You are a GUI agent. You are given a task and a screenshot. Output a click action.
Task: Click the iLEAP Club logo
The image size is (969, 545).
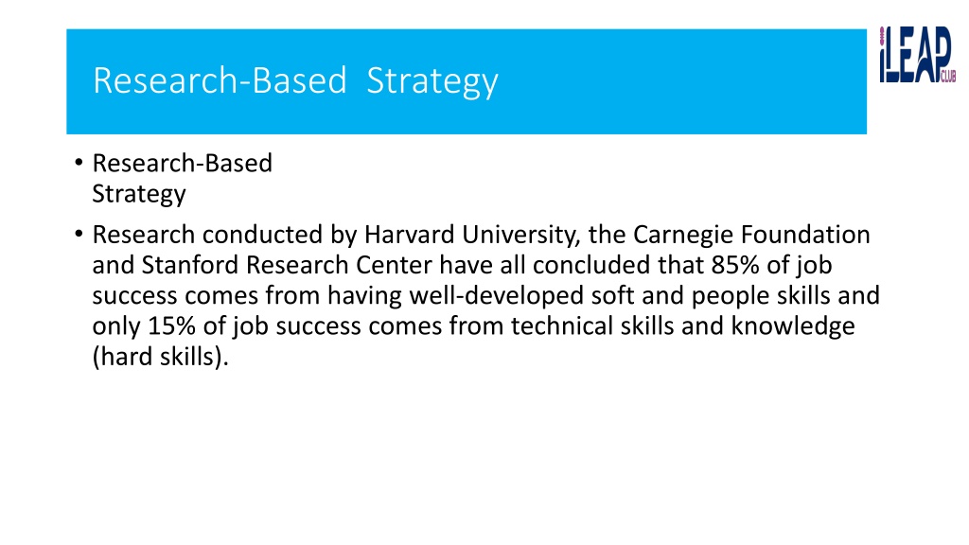point(918,54)
